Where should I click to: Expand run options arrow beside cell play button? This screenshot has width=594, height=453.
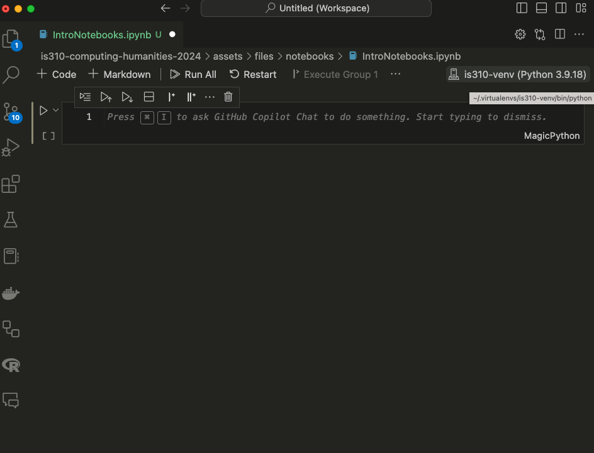(56, 110)
